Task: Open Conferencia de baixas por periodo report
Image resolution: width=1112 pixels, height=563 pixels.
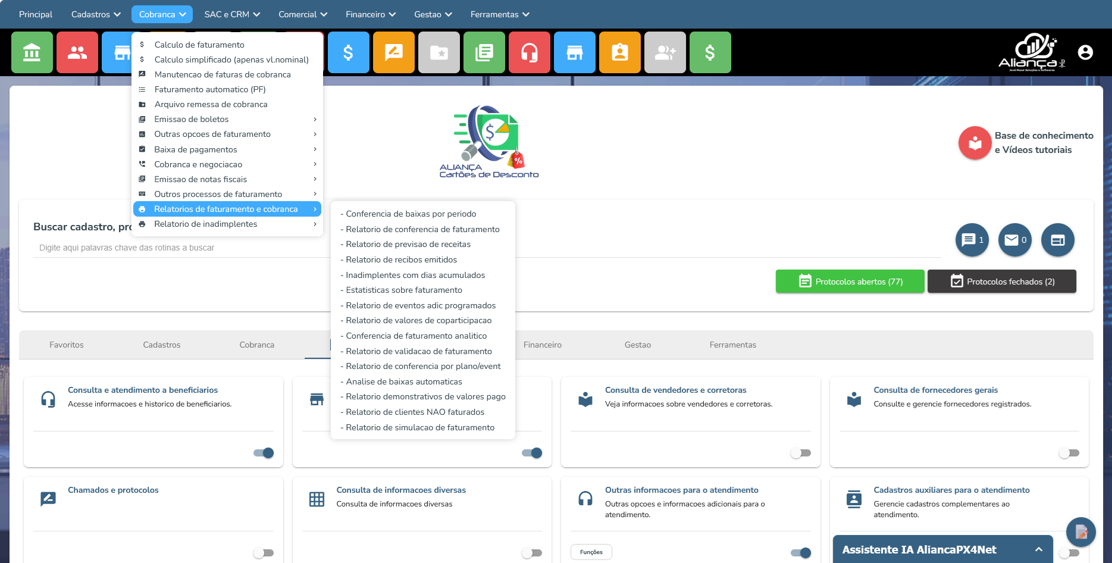Action: coord(411,214)
